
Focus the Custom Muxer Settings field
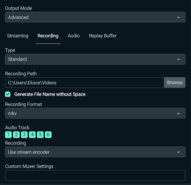(95, 175)
